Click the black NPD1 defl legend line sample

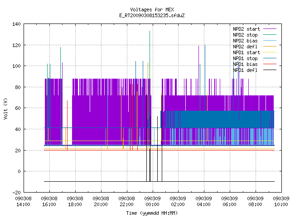tap(270, 70)
